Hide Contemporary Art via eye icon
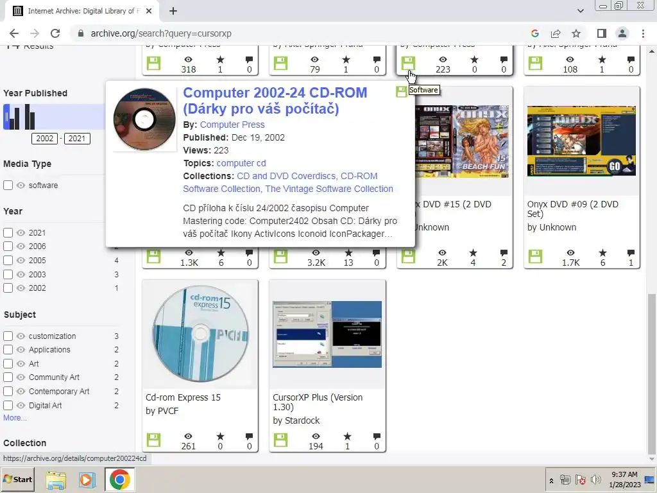 pos(21,391)
